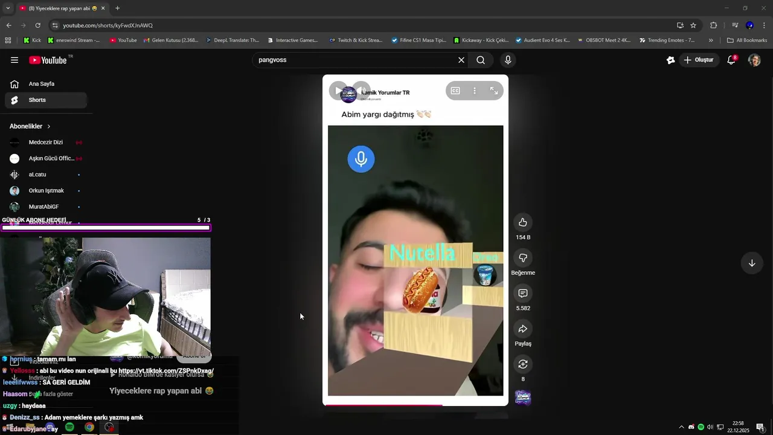Clear the 'pangvoss' search text
The height and width of the screenshot is (435, 773).
pyautogui.click(x=461, y=60)
